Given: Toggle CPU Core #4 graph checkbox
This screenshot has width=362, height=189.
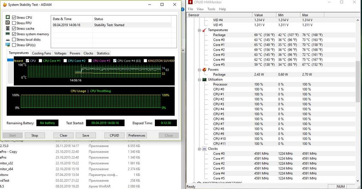Looking at the screenshot, I should [115, 61].
